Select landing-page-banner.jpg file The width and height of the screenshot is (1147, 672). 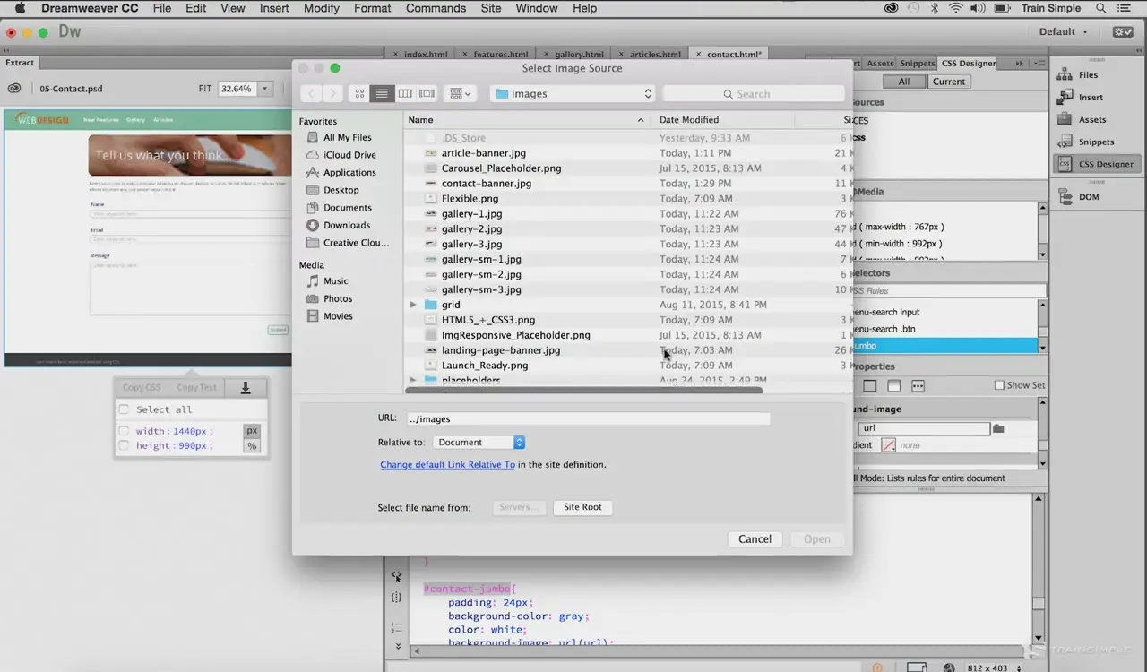pyautogui.click(x=501, y=350)
